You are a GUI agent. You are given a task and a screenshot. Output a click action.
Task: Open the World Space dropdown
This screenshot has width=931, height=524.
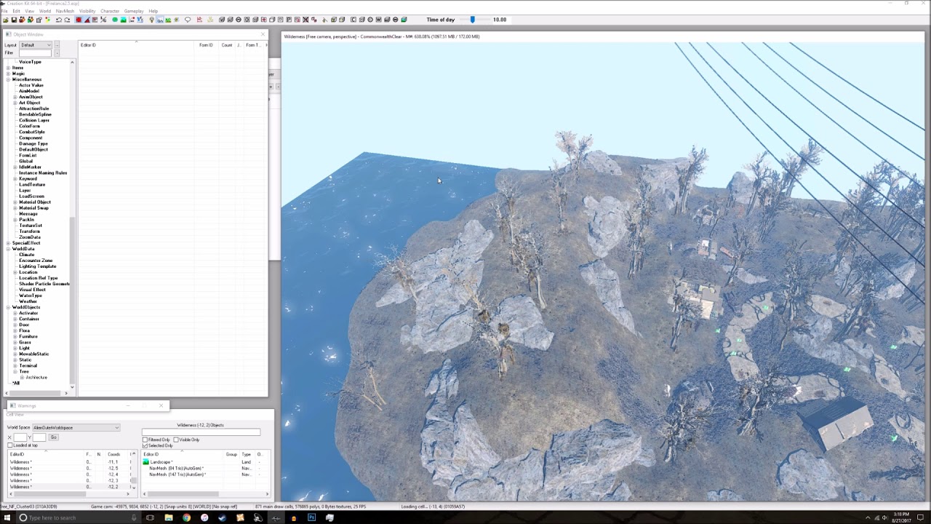coord(76,428)
